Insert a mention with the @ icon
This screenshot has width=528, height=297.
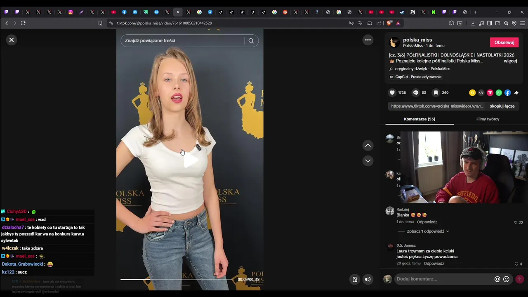point(497,279)
